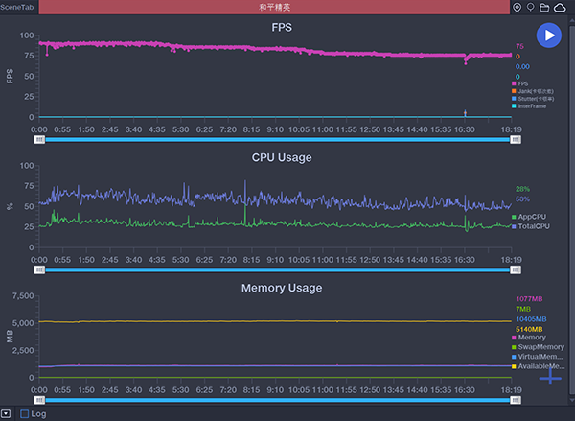Click FPS chart left range handle
This screenshot has width=575, height=421.
click(x=39, y=139)
